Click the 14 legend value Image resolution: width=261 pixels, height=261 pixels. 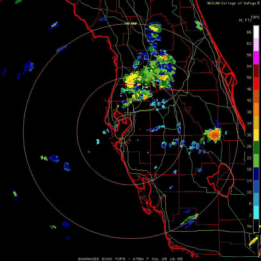(x=249, y=181)
